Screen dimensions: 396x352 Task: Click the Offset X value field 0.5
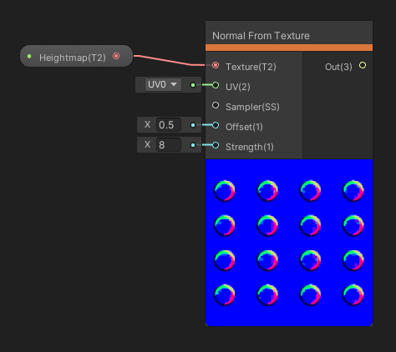[x=169, y=125]
